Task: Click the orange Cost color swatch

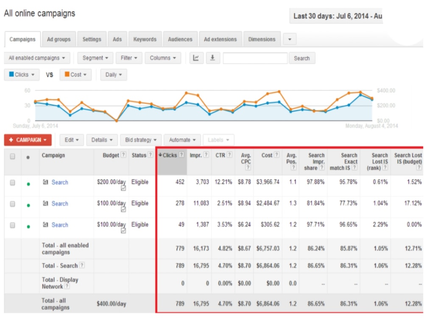Action: click(x=67, y=74)
